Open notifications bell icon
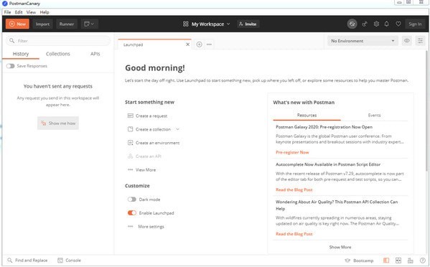This screenshot has width=430, height=267. coord(387,24)
